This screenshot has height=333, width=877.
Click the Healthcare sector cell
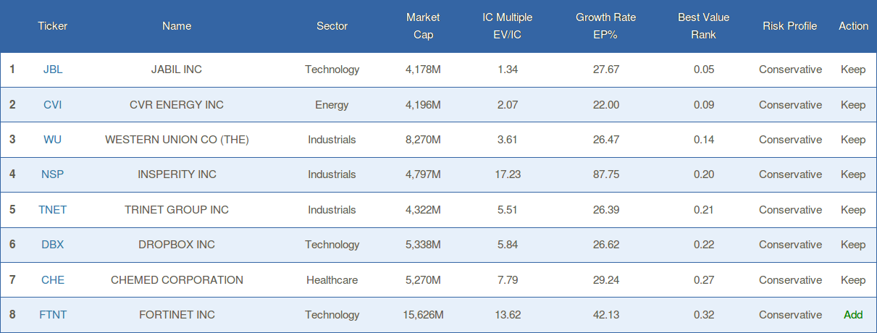(332, 280)
